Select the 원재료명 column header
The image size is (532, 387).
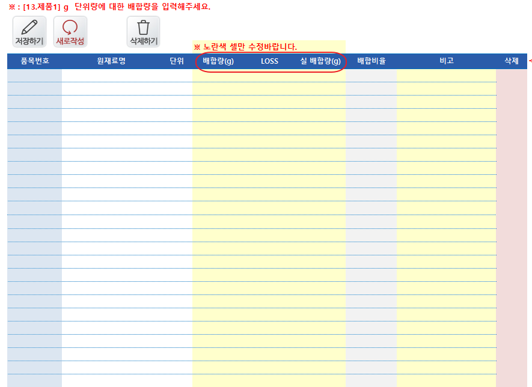click(111, 61)
